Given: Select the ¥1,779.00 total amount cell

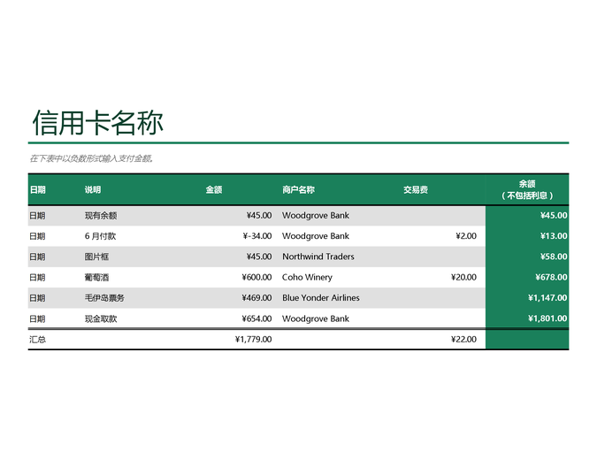Looking at the screenshot, I should (x=254, y=340).
